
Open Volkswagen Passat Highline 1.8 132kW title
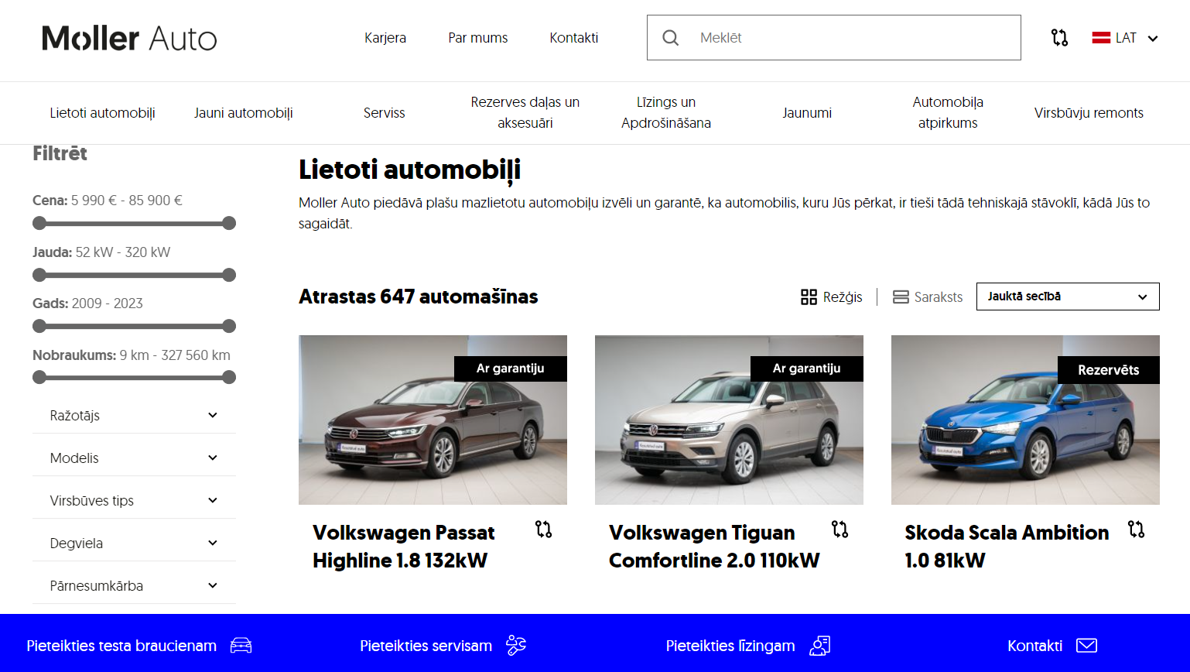[404, 547]
